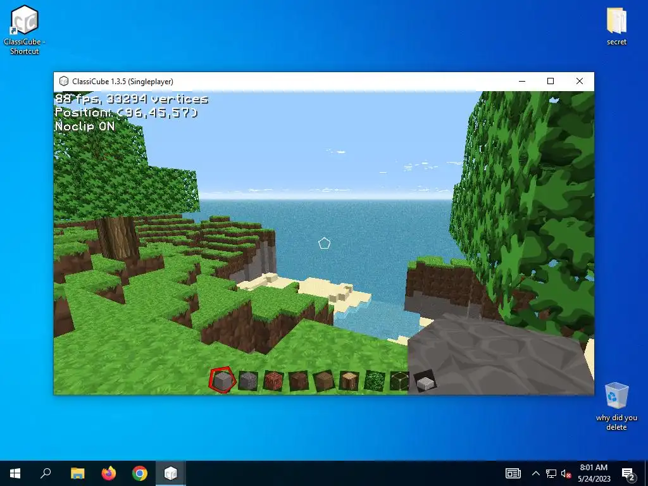Pick the dirt block in the hotbar

299,380
